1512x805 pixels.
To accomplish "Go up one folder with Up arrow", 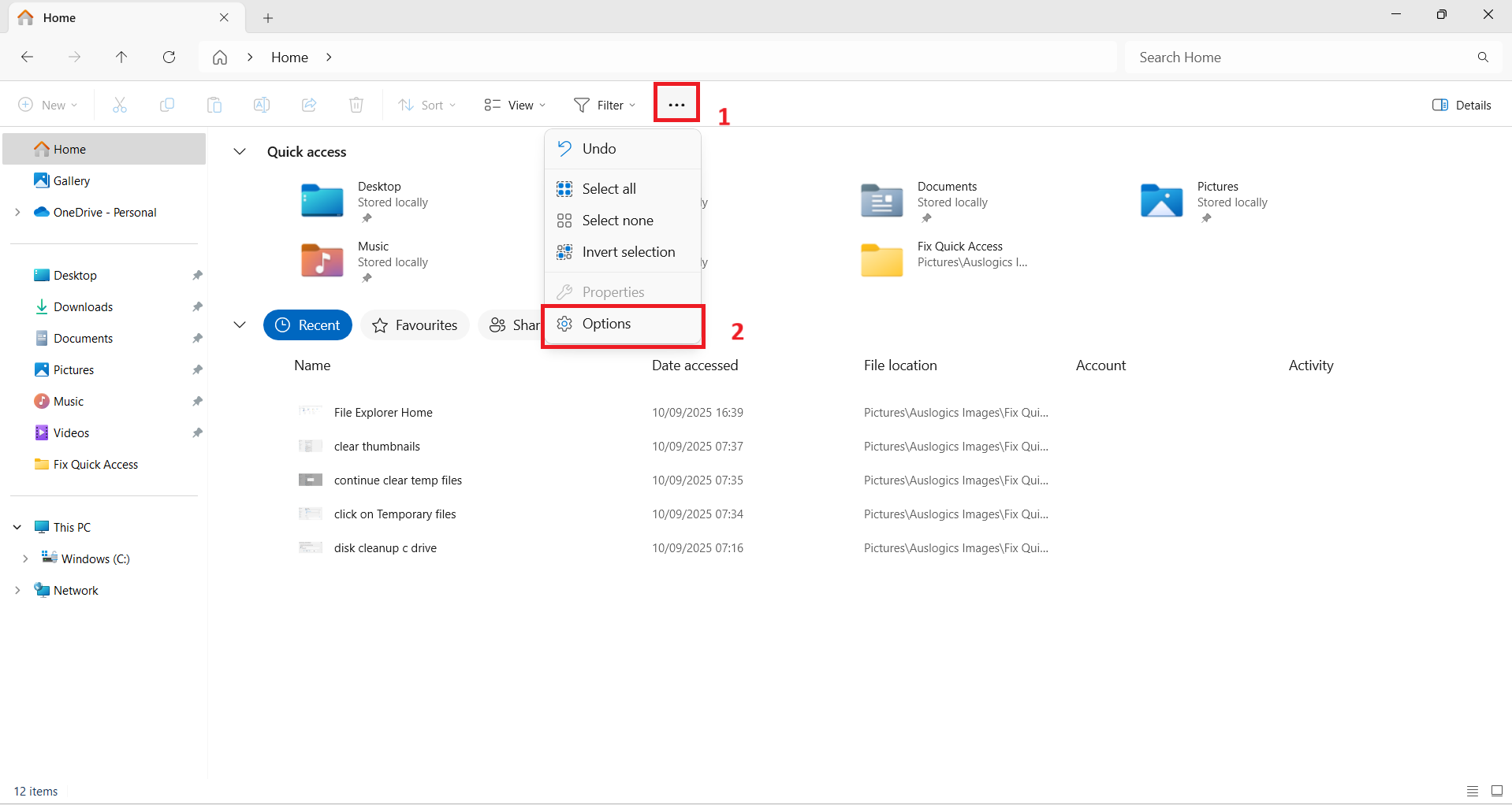I will 121,57.
